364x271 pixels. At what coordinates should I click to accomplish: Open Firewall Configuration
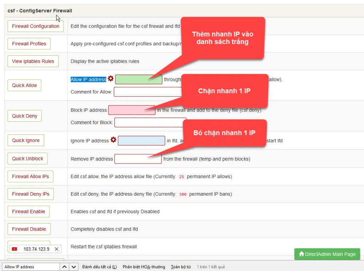click(x=36, y=26)
